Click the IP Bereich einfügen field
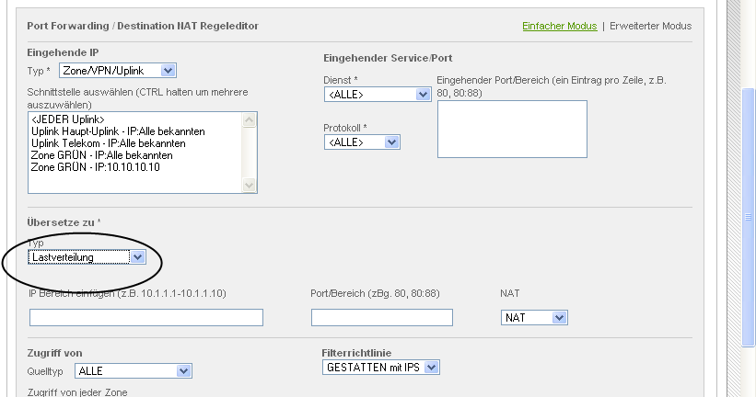 tap(146, 318)
